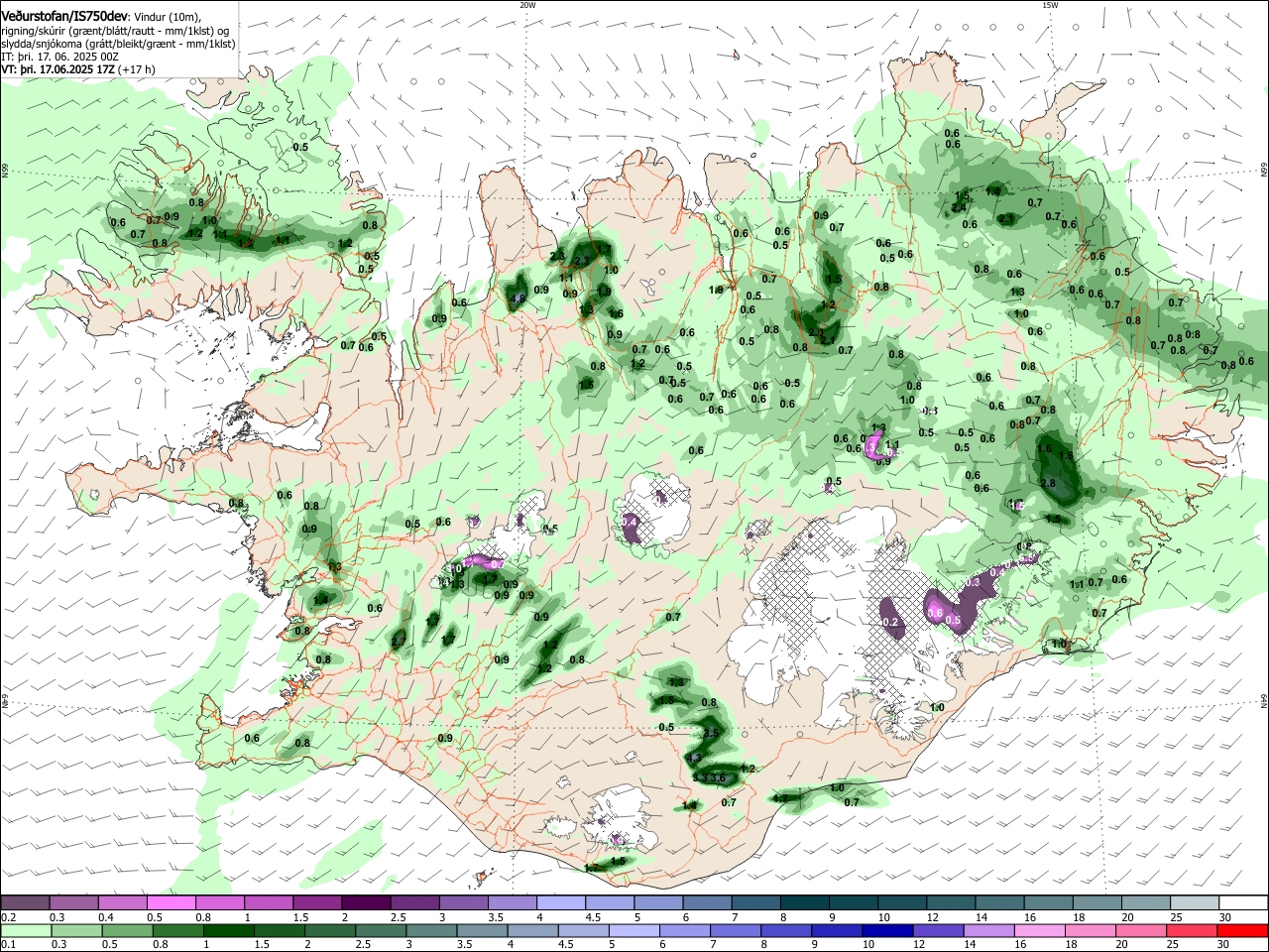Screen dimensions: 1269x952
Task: Select the 'rigning/skúrir' legend description line
Action: click(116, 31)
